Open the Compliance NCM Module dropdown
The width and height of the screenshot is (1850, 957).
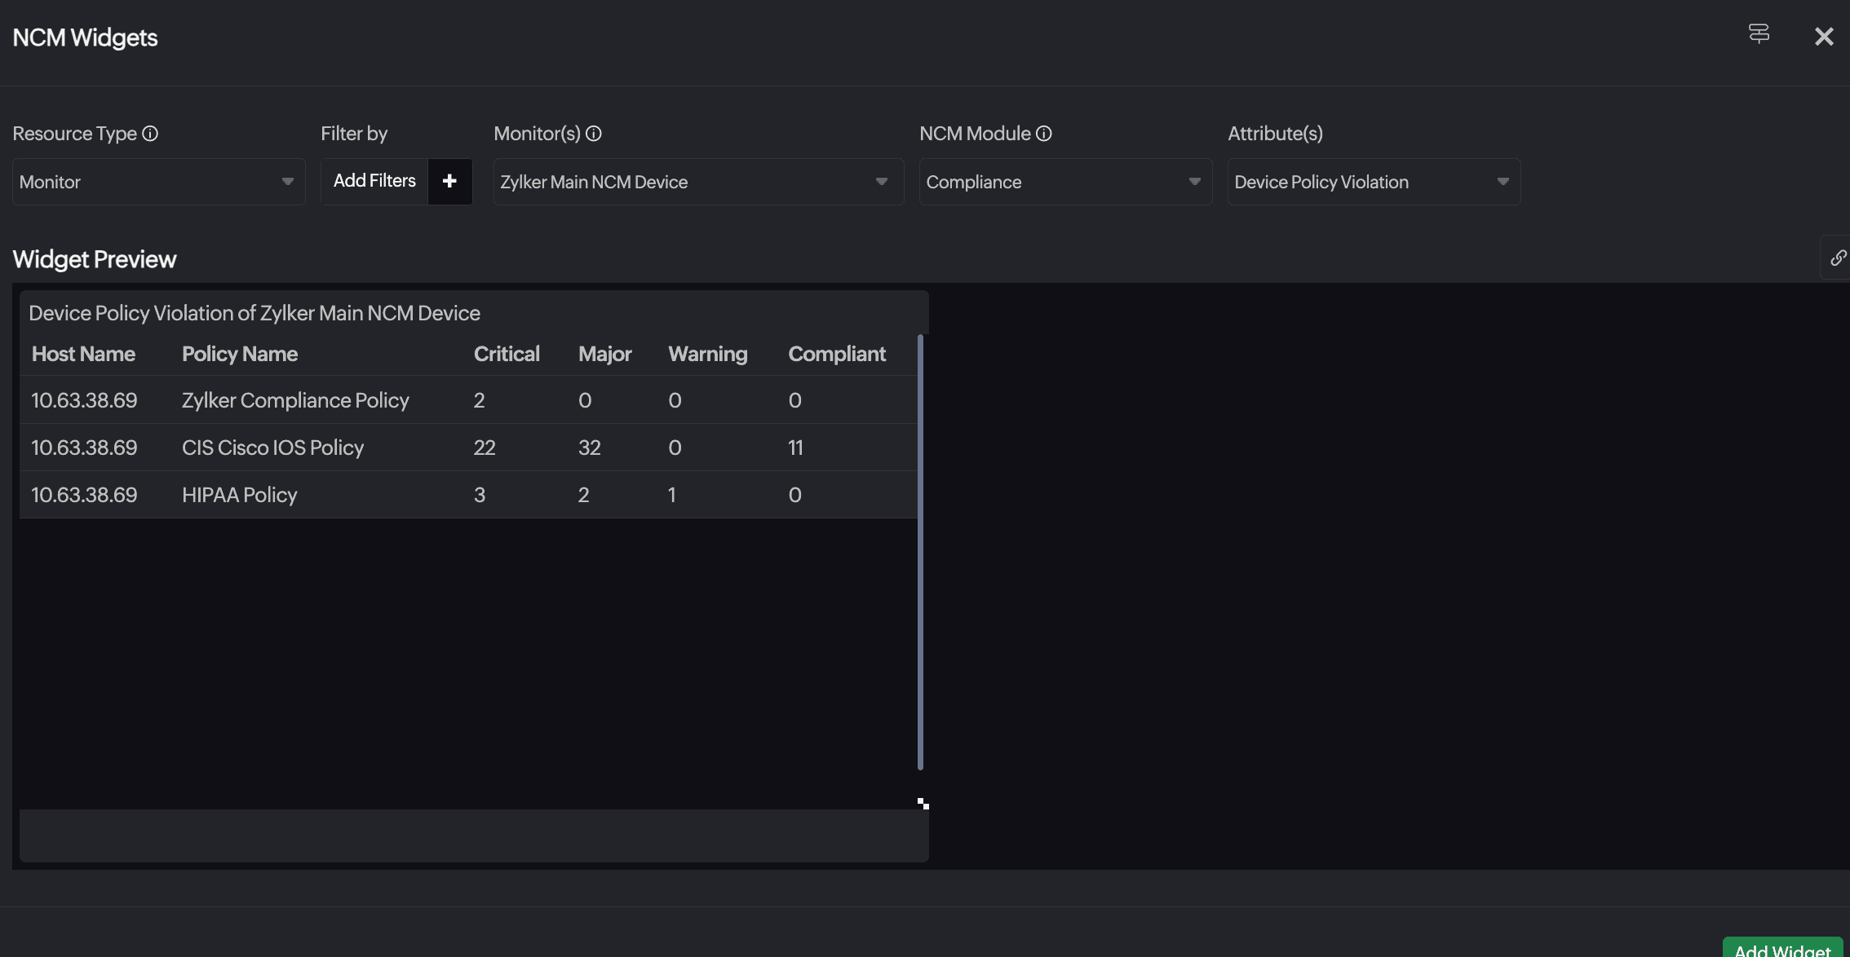click(1064, 182)
